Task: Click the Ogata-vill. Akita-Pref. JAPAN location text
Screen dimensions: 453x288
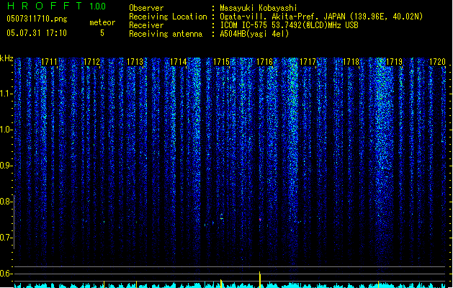Action: [321, 17]
